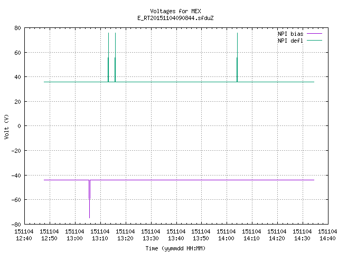Click the y-axis tick label '40'
This screenshot has height=253, width=338.
coord(17,77)
